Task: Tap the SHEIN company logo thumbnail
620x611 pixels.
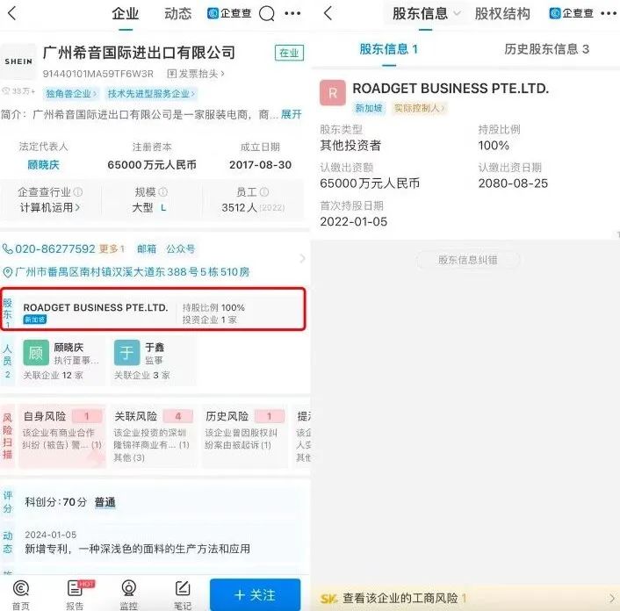Action: point(18,62)
